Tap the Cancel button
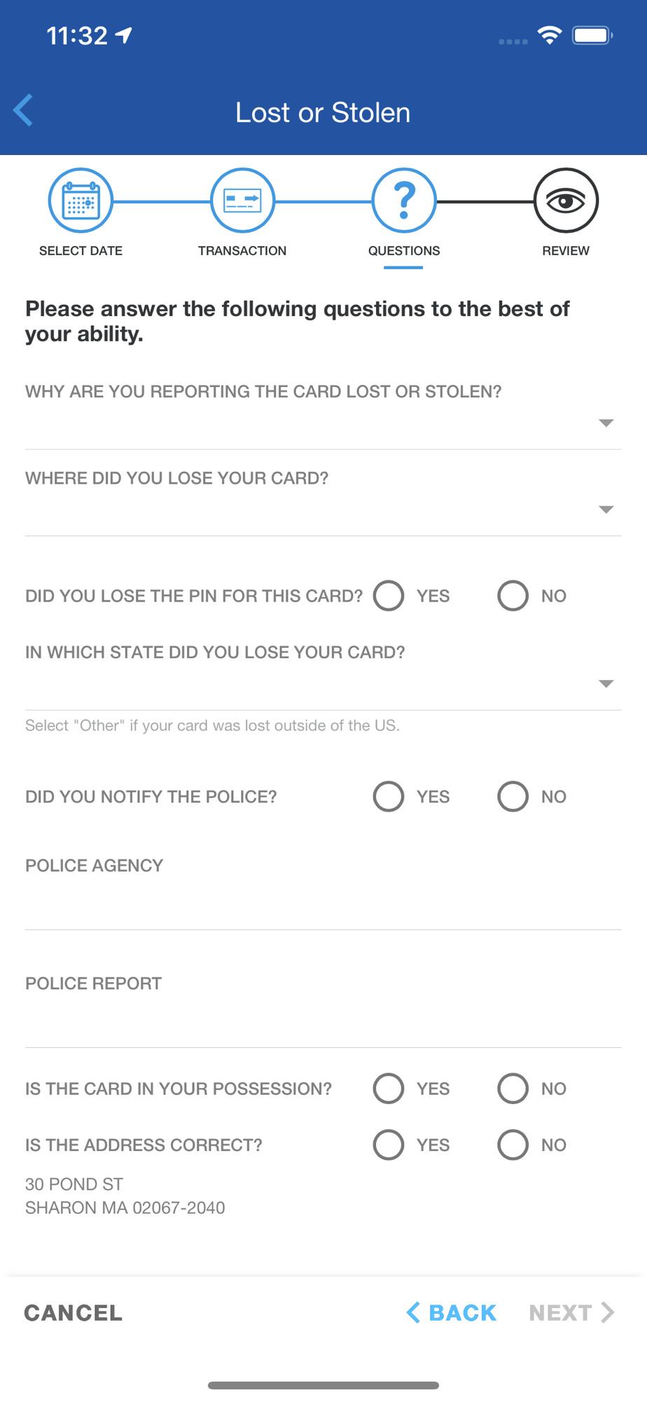Viewport: 647px width, 1402px height. click(74, 1313)
